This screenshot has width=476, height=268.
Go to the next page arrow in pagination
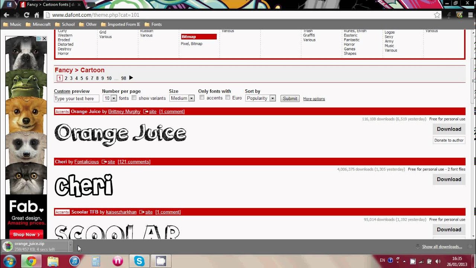point(131,78)
